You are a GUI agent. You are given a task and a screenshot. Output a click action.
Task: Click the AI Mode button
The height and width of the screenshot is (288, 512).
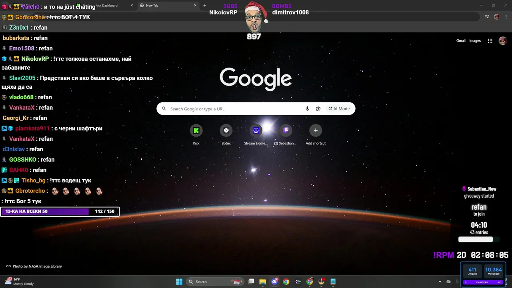[339, 109]
